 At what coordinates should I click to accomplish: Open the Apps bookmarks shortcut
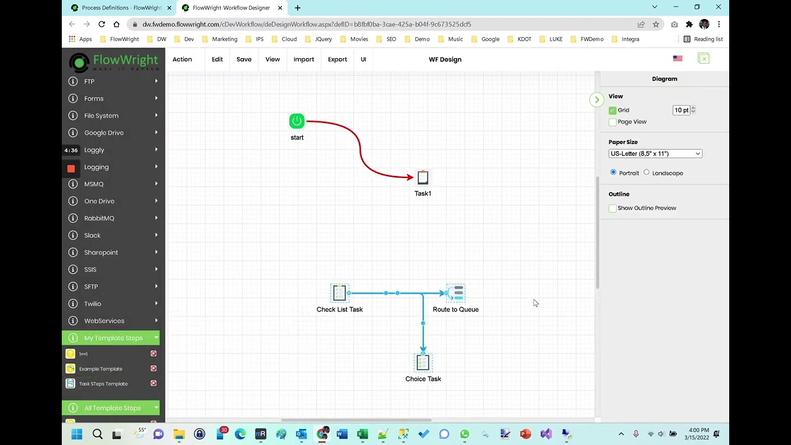tap(80, 39)
